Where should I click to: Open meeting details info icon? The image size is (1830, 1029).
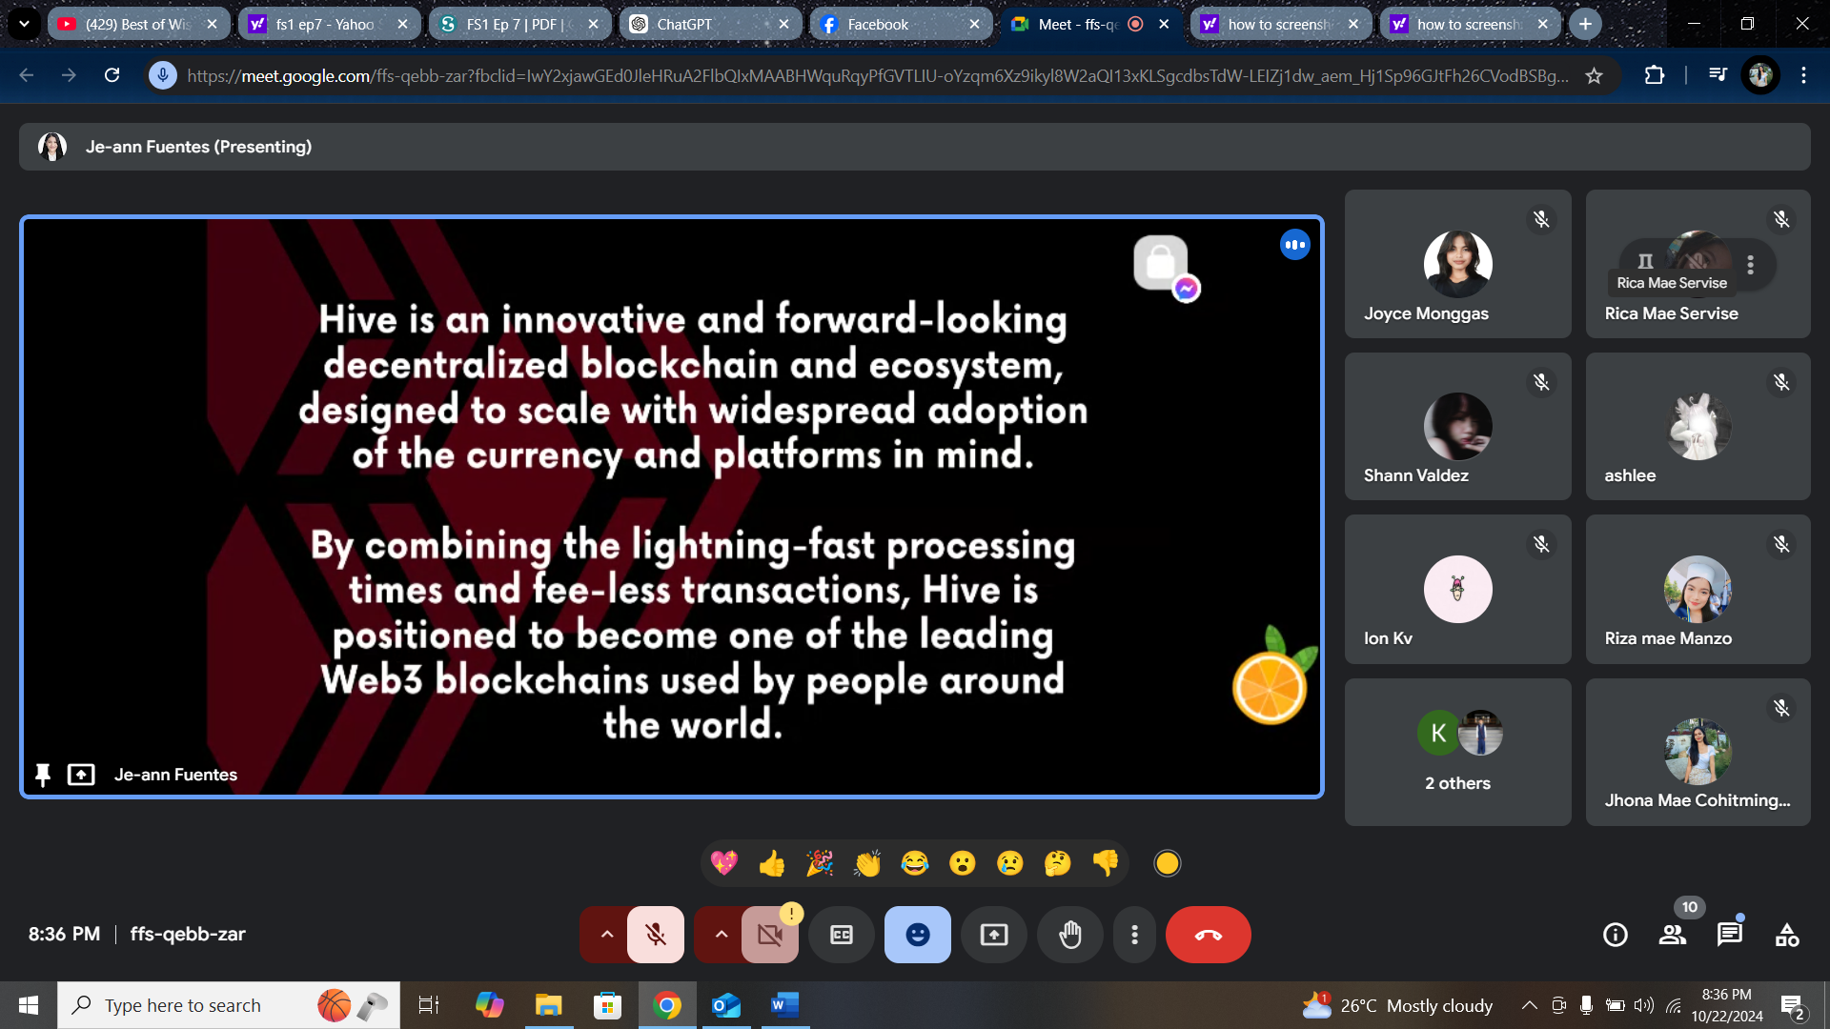pyautogui.click(x=1616, y=935)
